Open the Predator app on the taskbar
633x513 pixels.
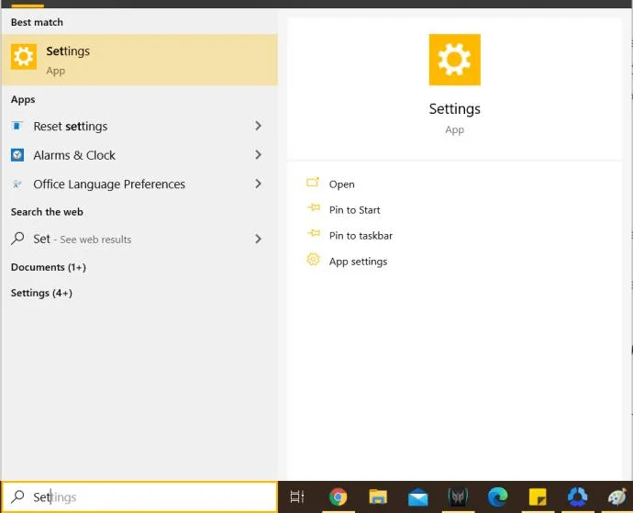pyautogui.click(x=458, y=496)
